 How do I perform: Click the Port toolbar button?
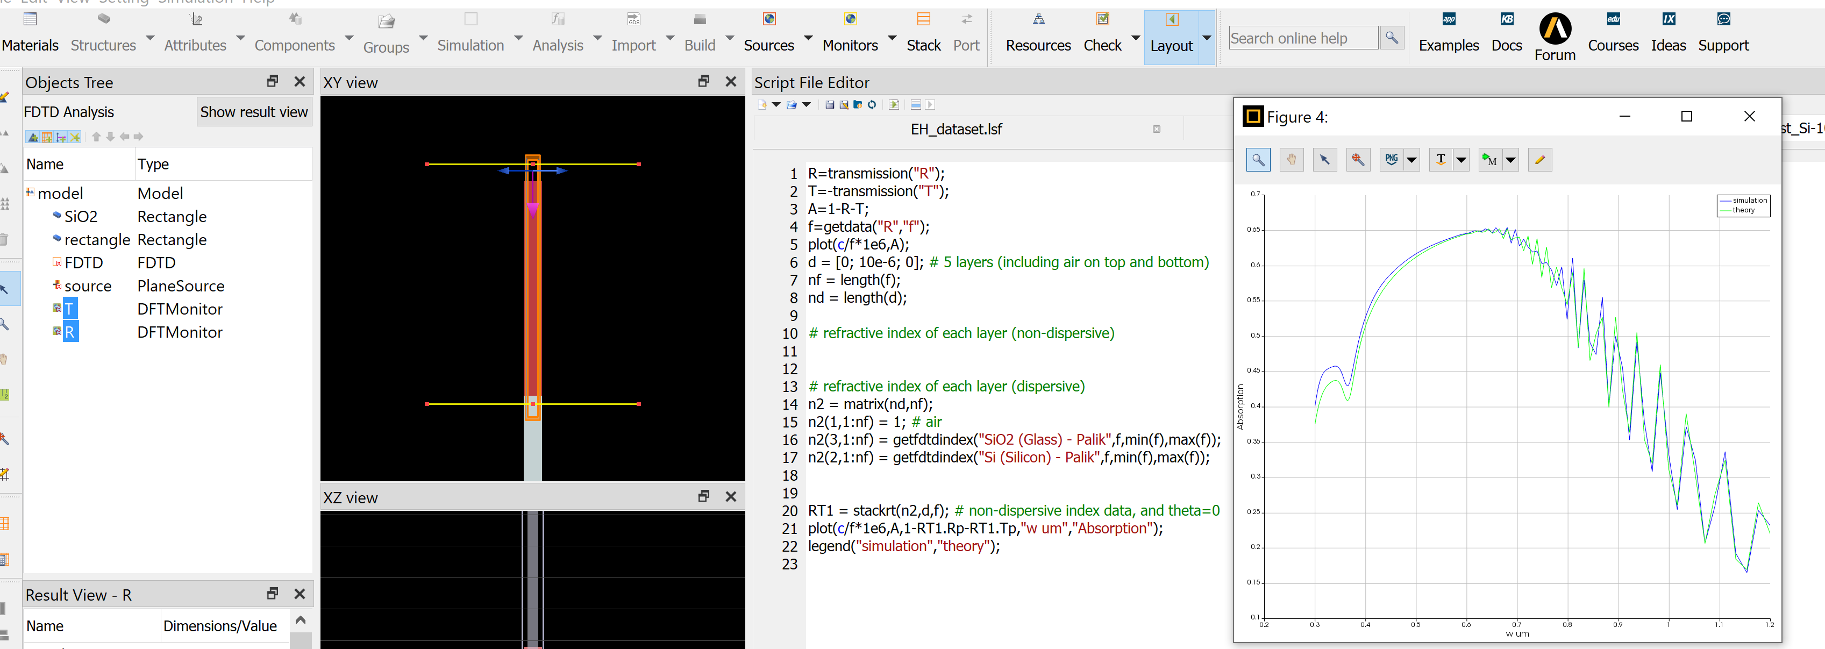(x=966, y=34)
